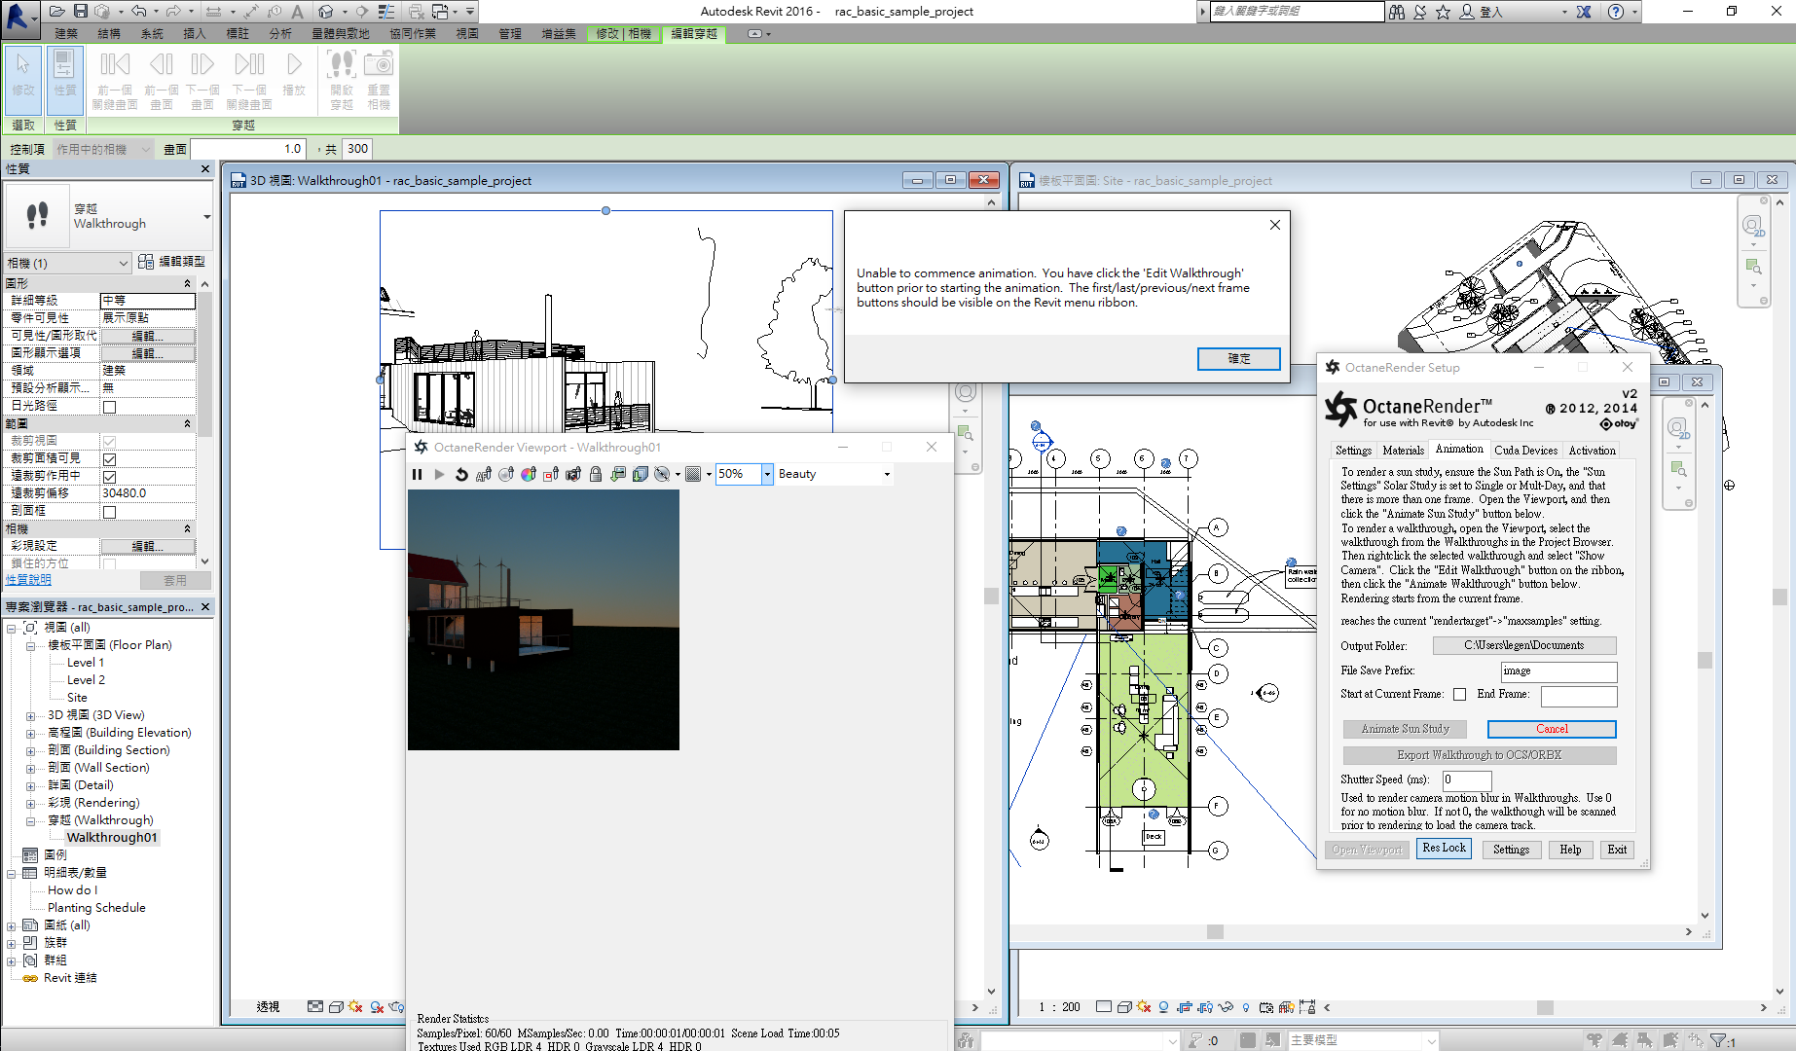The height and width of the screenshot is (1051, 1796).
Task: Click Export Walkthrough to OCS/ORBX button
Action: (1480, 755)
